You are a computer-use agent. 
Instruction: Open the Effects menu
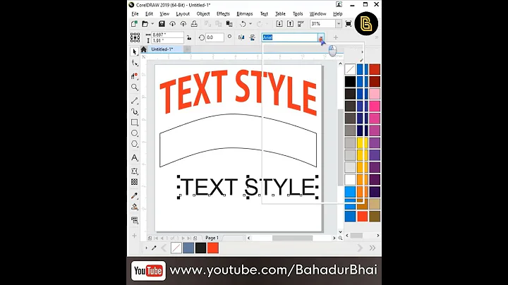223,13
